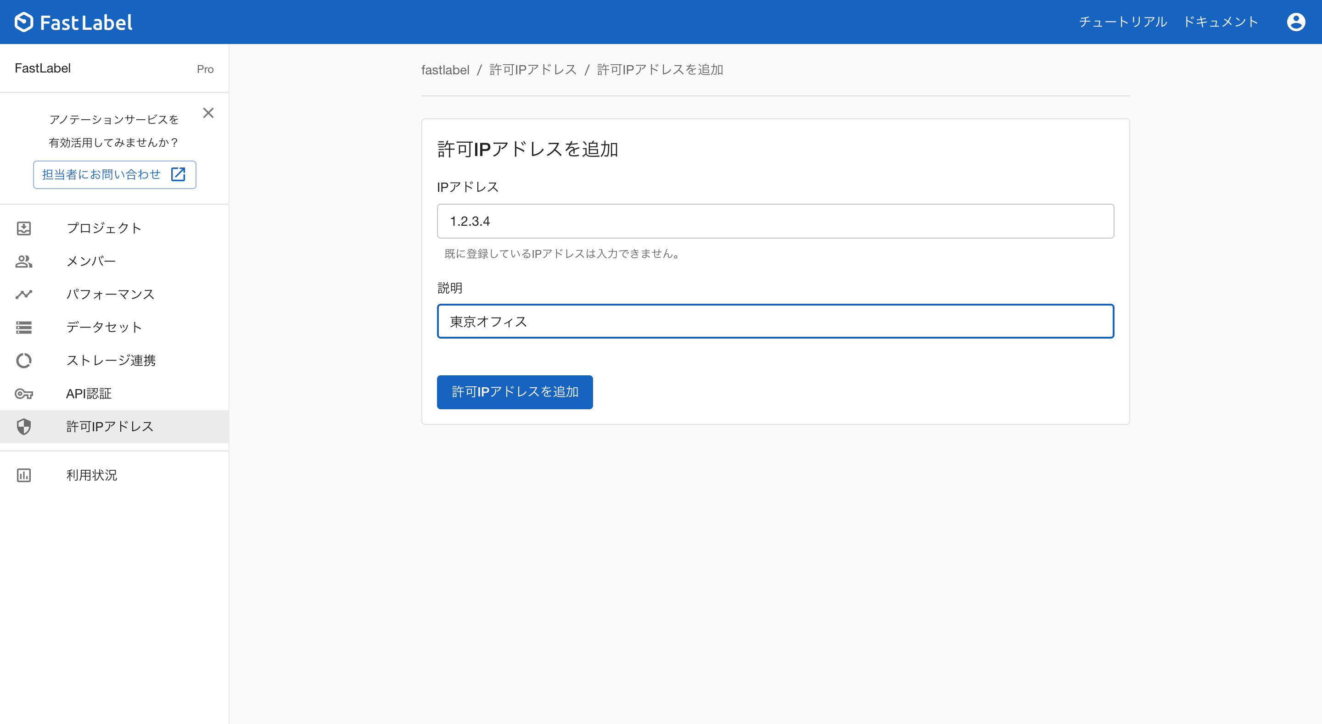Viewport: 1322px width, 724px height.
Task: Open the ドキュメント link in header
Action: coord(1221,22)
